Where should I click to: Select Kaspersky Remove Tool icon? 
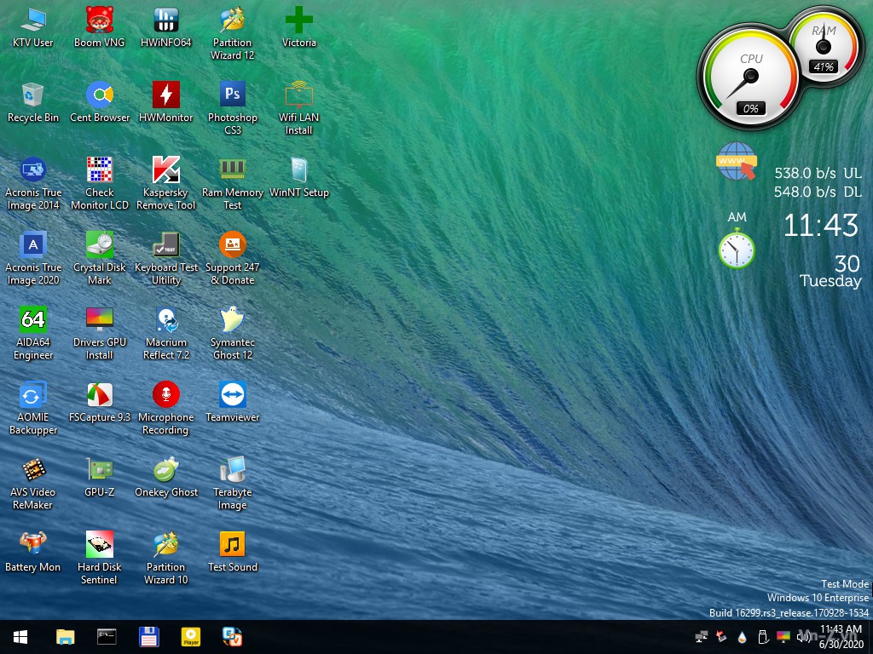(x=165, y=169)
